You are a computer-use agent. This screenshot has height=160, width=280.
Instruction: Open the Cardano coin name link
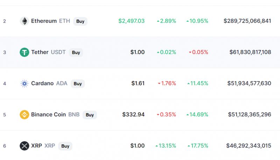pos(42,83)
